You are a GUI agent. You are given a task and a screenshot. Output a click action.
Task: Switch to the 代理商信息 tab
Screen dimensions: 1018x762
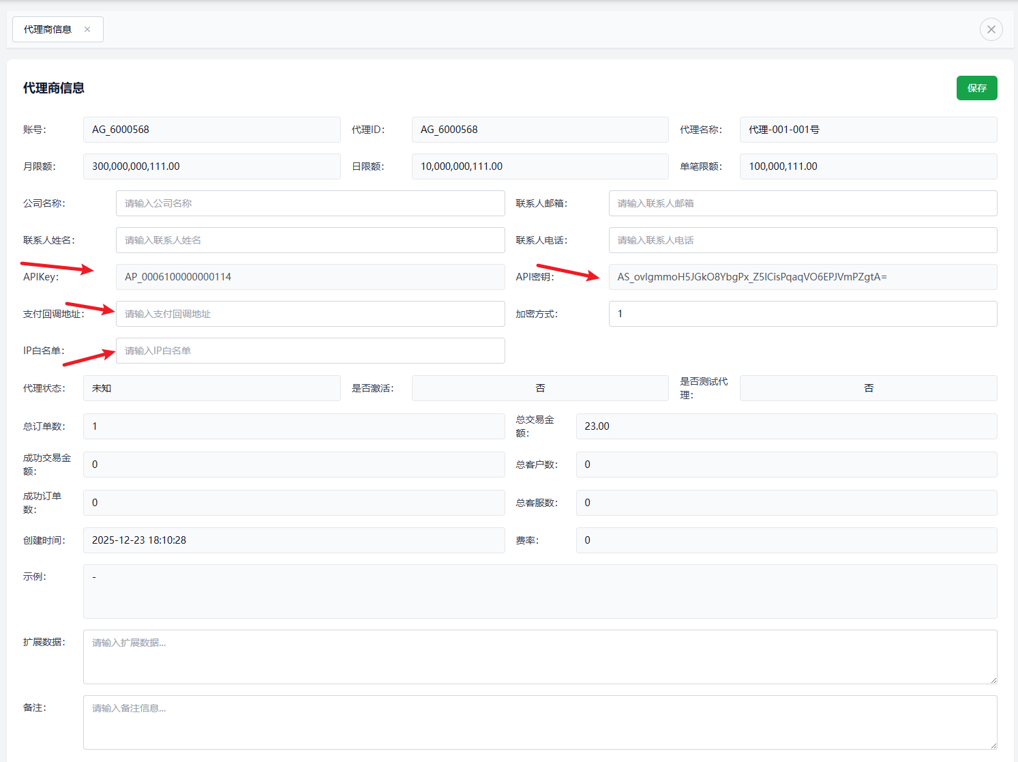(x=48, y=29)
